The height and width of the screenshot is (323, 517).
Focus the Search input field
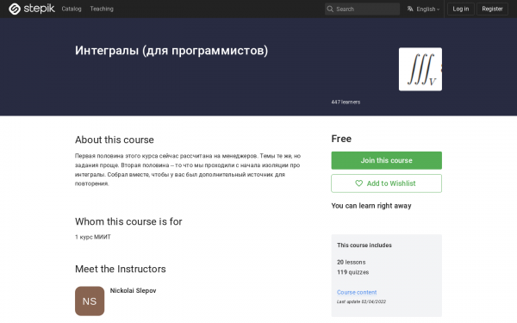click(x=363, y=9)
